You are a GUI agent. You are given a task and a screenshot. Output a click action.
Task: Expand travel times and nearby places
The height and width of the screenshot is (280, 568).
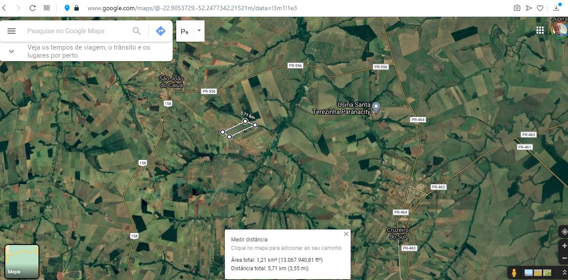pyautogui.click(x=12, y=51)
